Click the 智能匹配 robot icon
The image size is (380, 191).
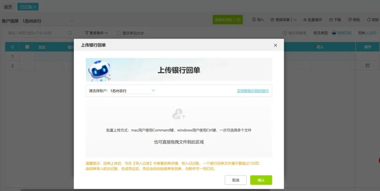[x=334, y=33]
